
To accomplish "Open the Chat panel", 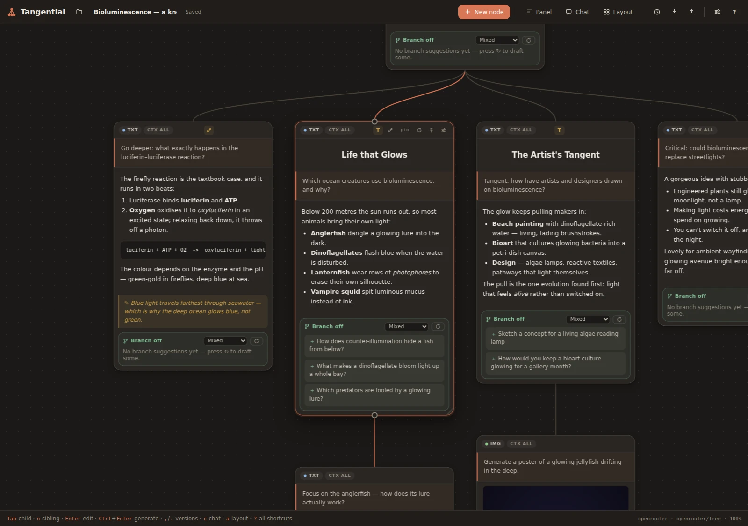I will [577, 12].
